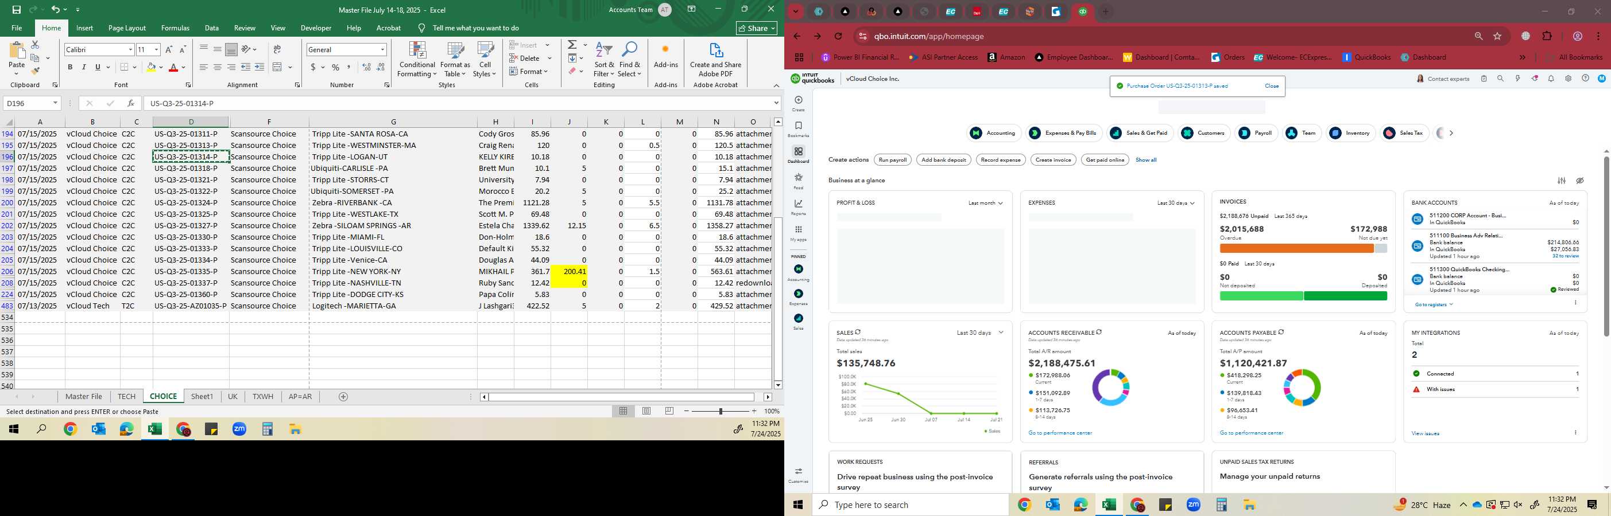Bookmark this page with the star icon
This screenshot has height=516, width=1611.
point(1498,36)
